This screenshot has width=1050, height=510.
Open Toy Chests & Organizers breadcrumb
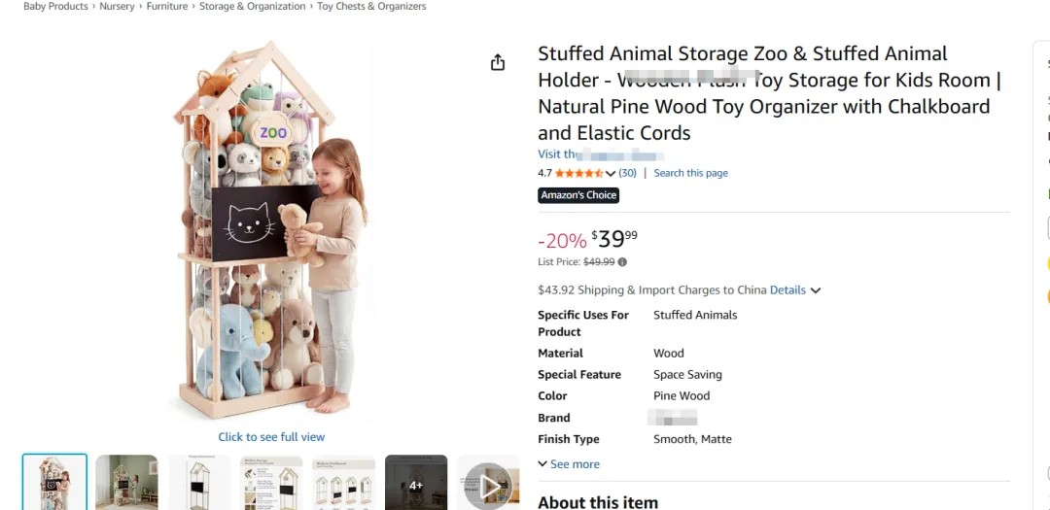coord(371,7)
